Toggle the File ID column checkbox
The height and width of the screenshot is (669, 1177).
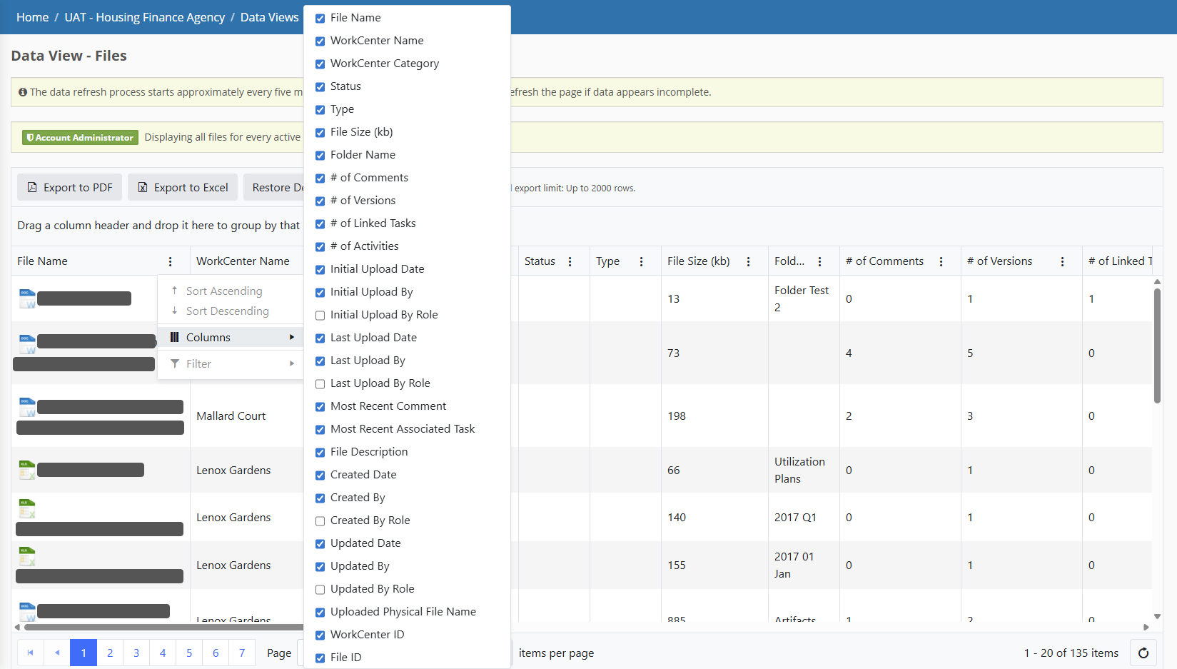pos(320,658)
